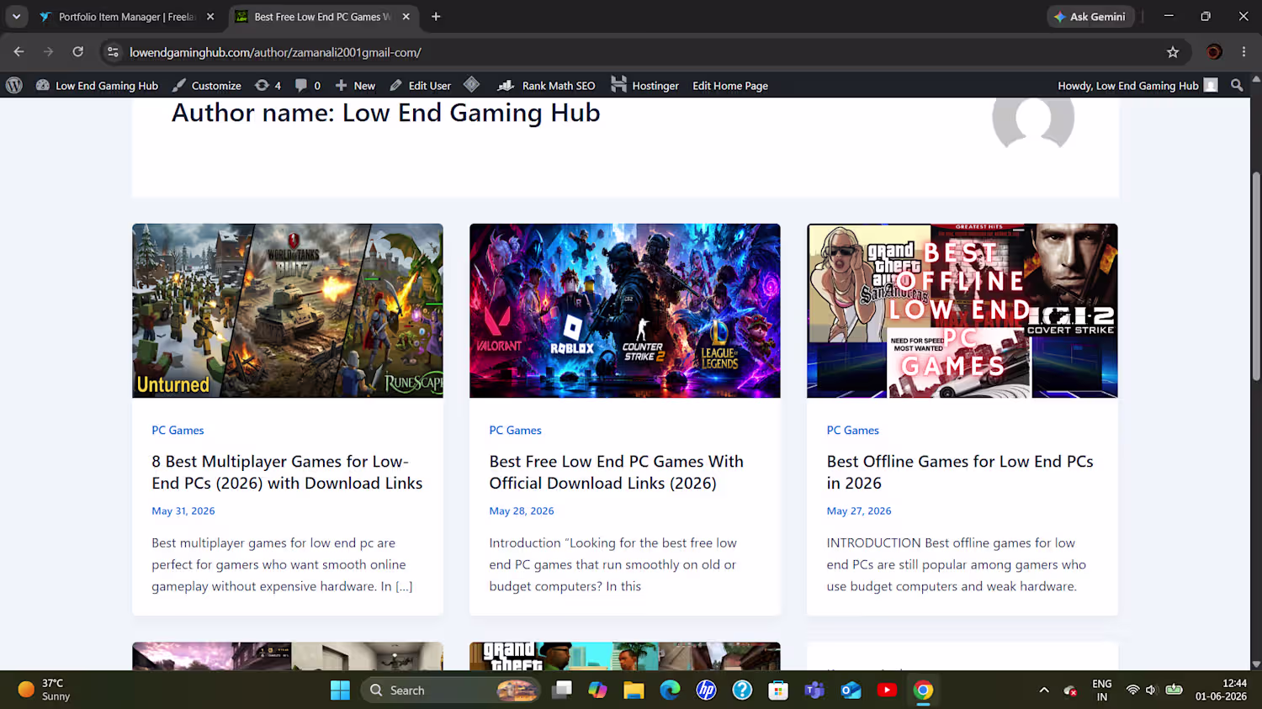Open the Microsoft Store taskbar icon

(x=778, y=690)
